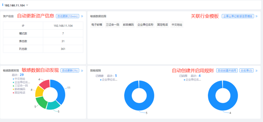Select the 电子邮箱 tag
Viewport: 263px width, 122px height.
[97, 25]
